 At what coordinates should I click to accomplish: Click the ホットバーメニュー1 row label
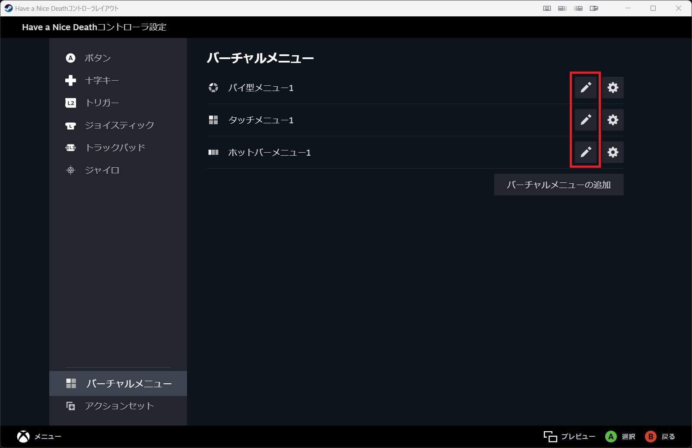tap(270, 153)
